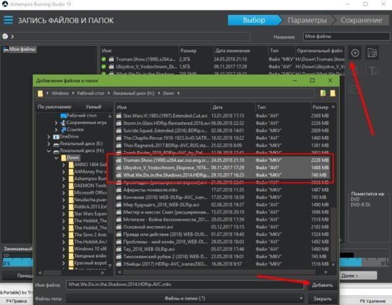Click the Ссылки shortcut icon in tree
Image resolution: width=392 pixels, height=305 pixels.
pyautogui.click(x=64, y=129)
